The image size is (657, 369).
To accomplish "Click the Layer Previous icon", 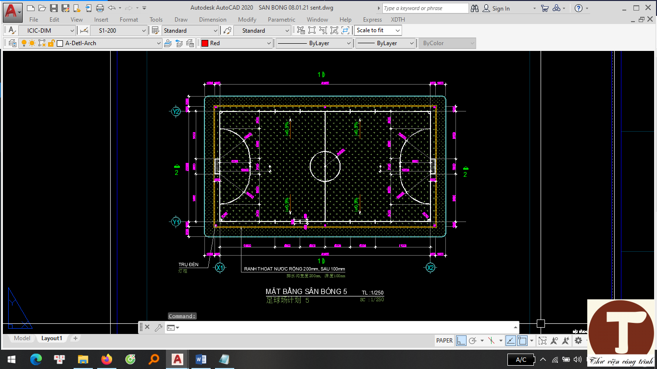I will pos(179,43).
